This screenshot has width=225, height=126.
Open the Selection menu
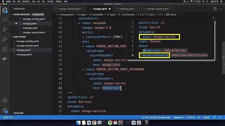point(26,1)
